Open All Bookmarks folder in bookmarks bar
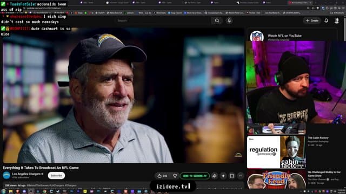The height and width of the screenshot is (194, 346). coord(337,13)
